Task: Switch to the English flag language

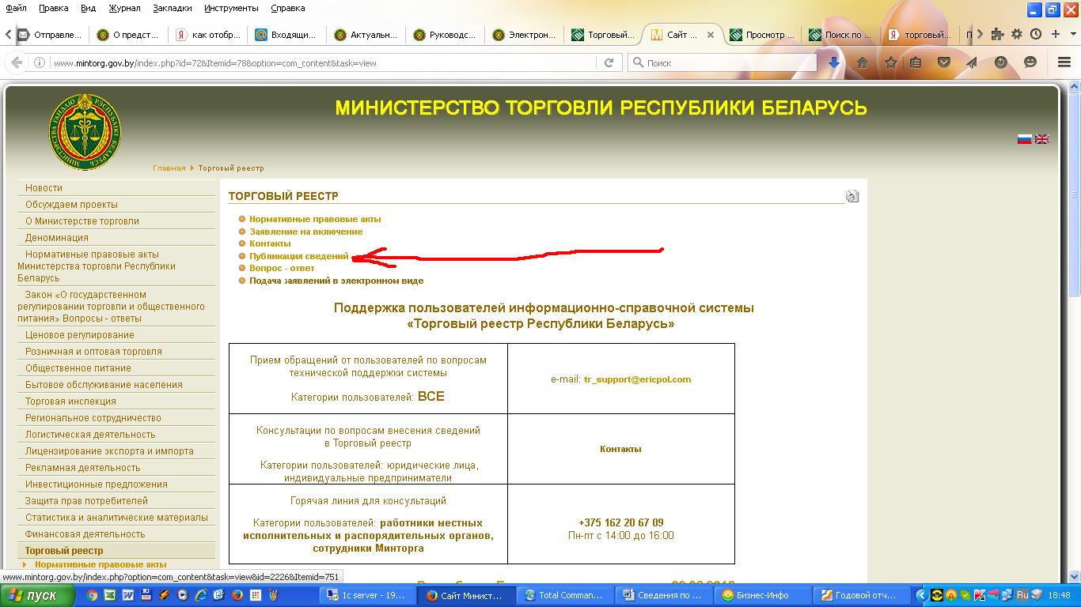Action: point(1042,139)
